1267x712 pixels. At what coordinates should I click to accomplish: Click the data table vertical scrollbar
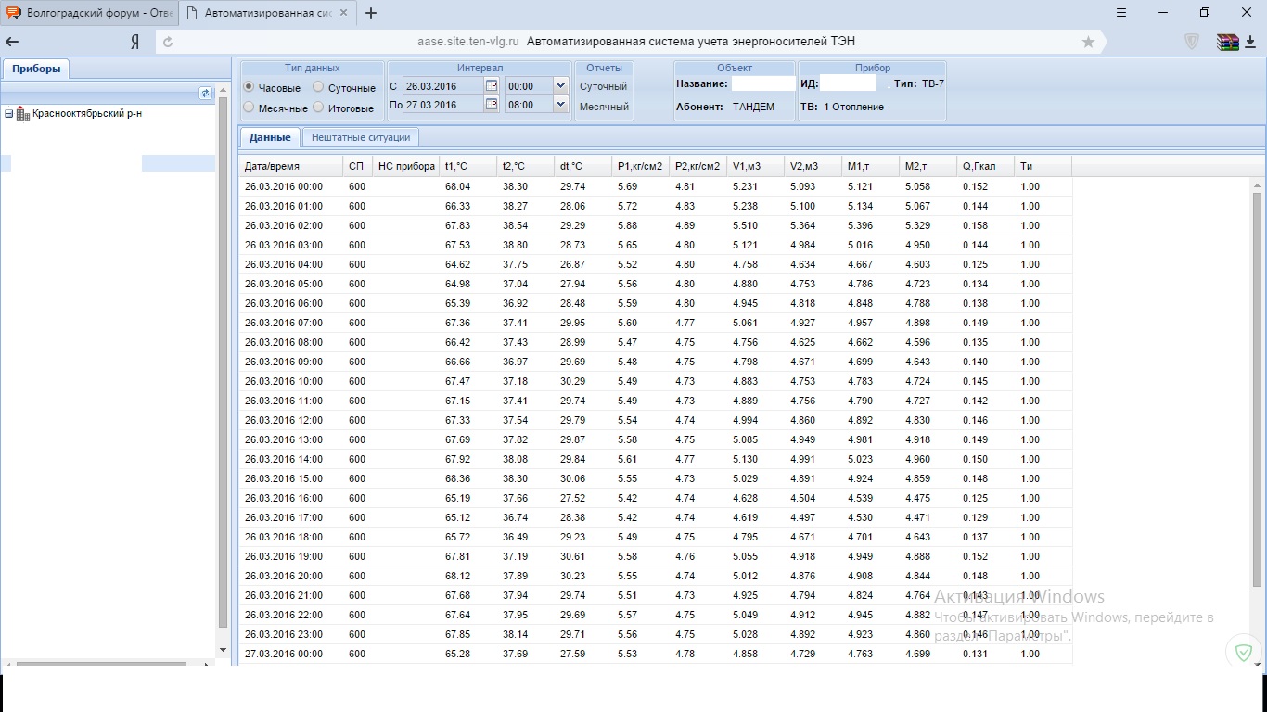coord(1257,389)
